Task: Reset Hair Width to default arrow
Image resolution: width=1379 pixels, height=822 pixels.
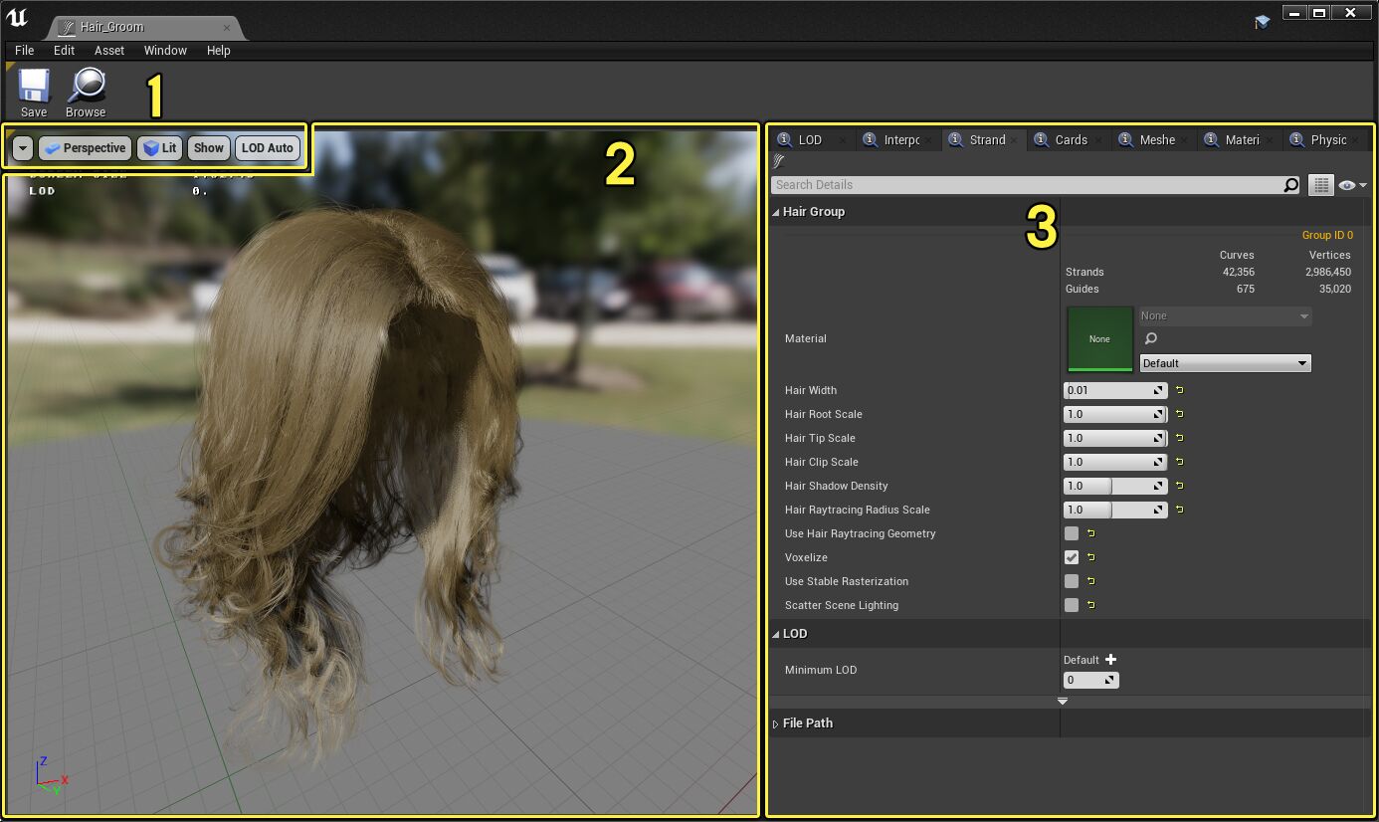Action: 1180,390
